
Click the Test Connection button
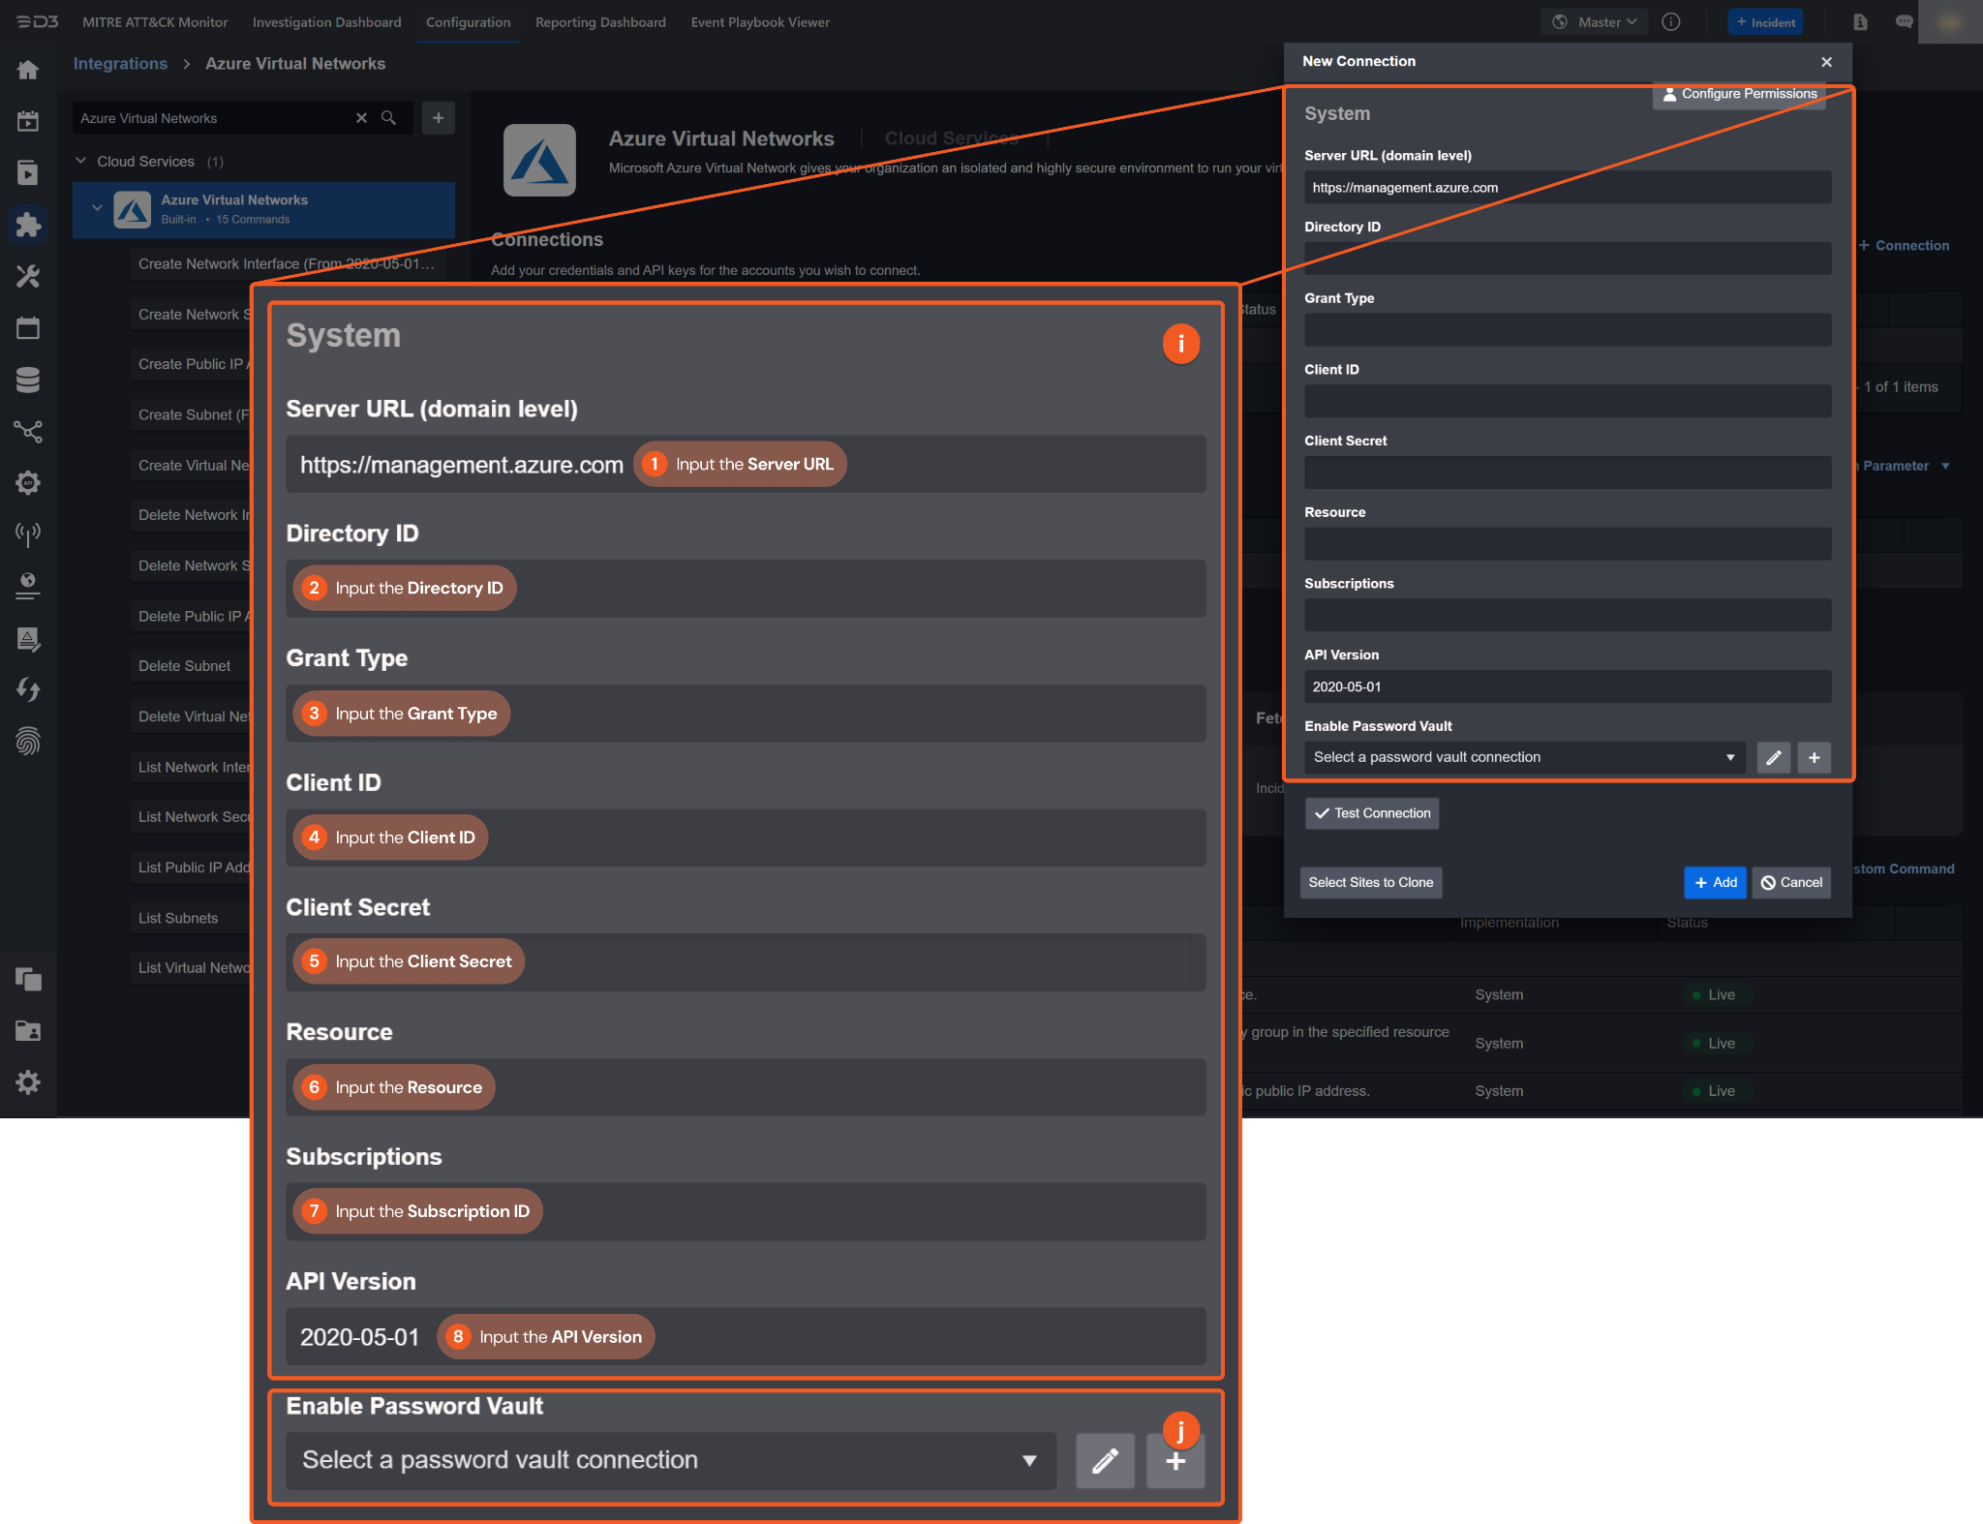coord(1371,813)
